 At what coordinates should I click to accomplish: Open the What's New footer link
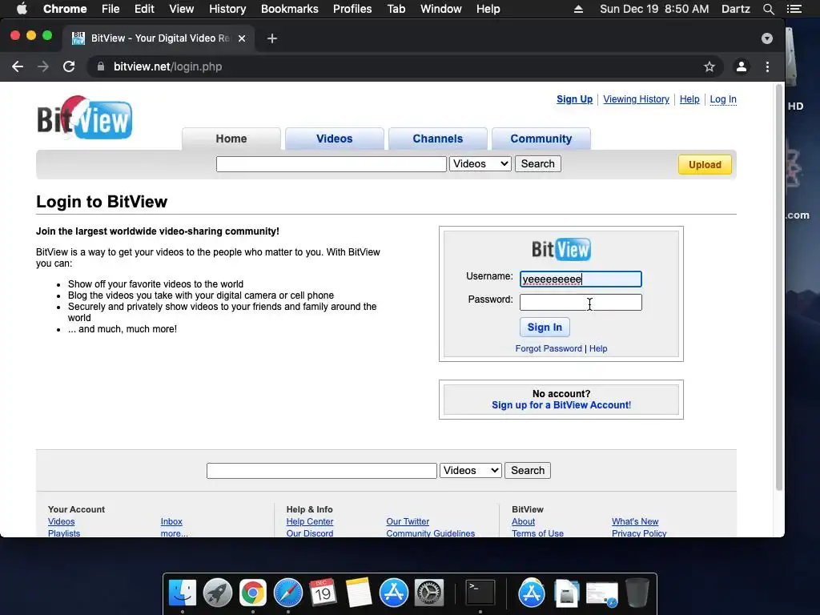[635, 521]
